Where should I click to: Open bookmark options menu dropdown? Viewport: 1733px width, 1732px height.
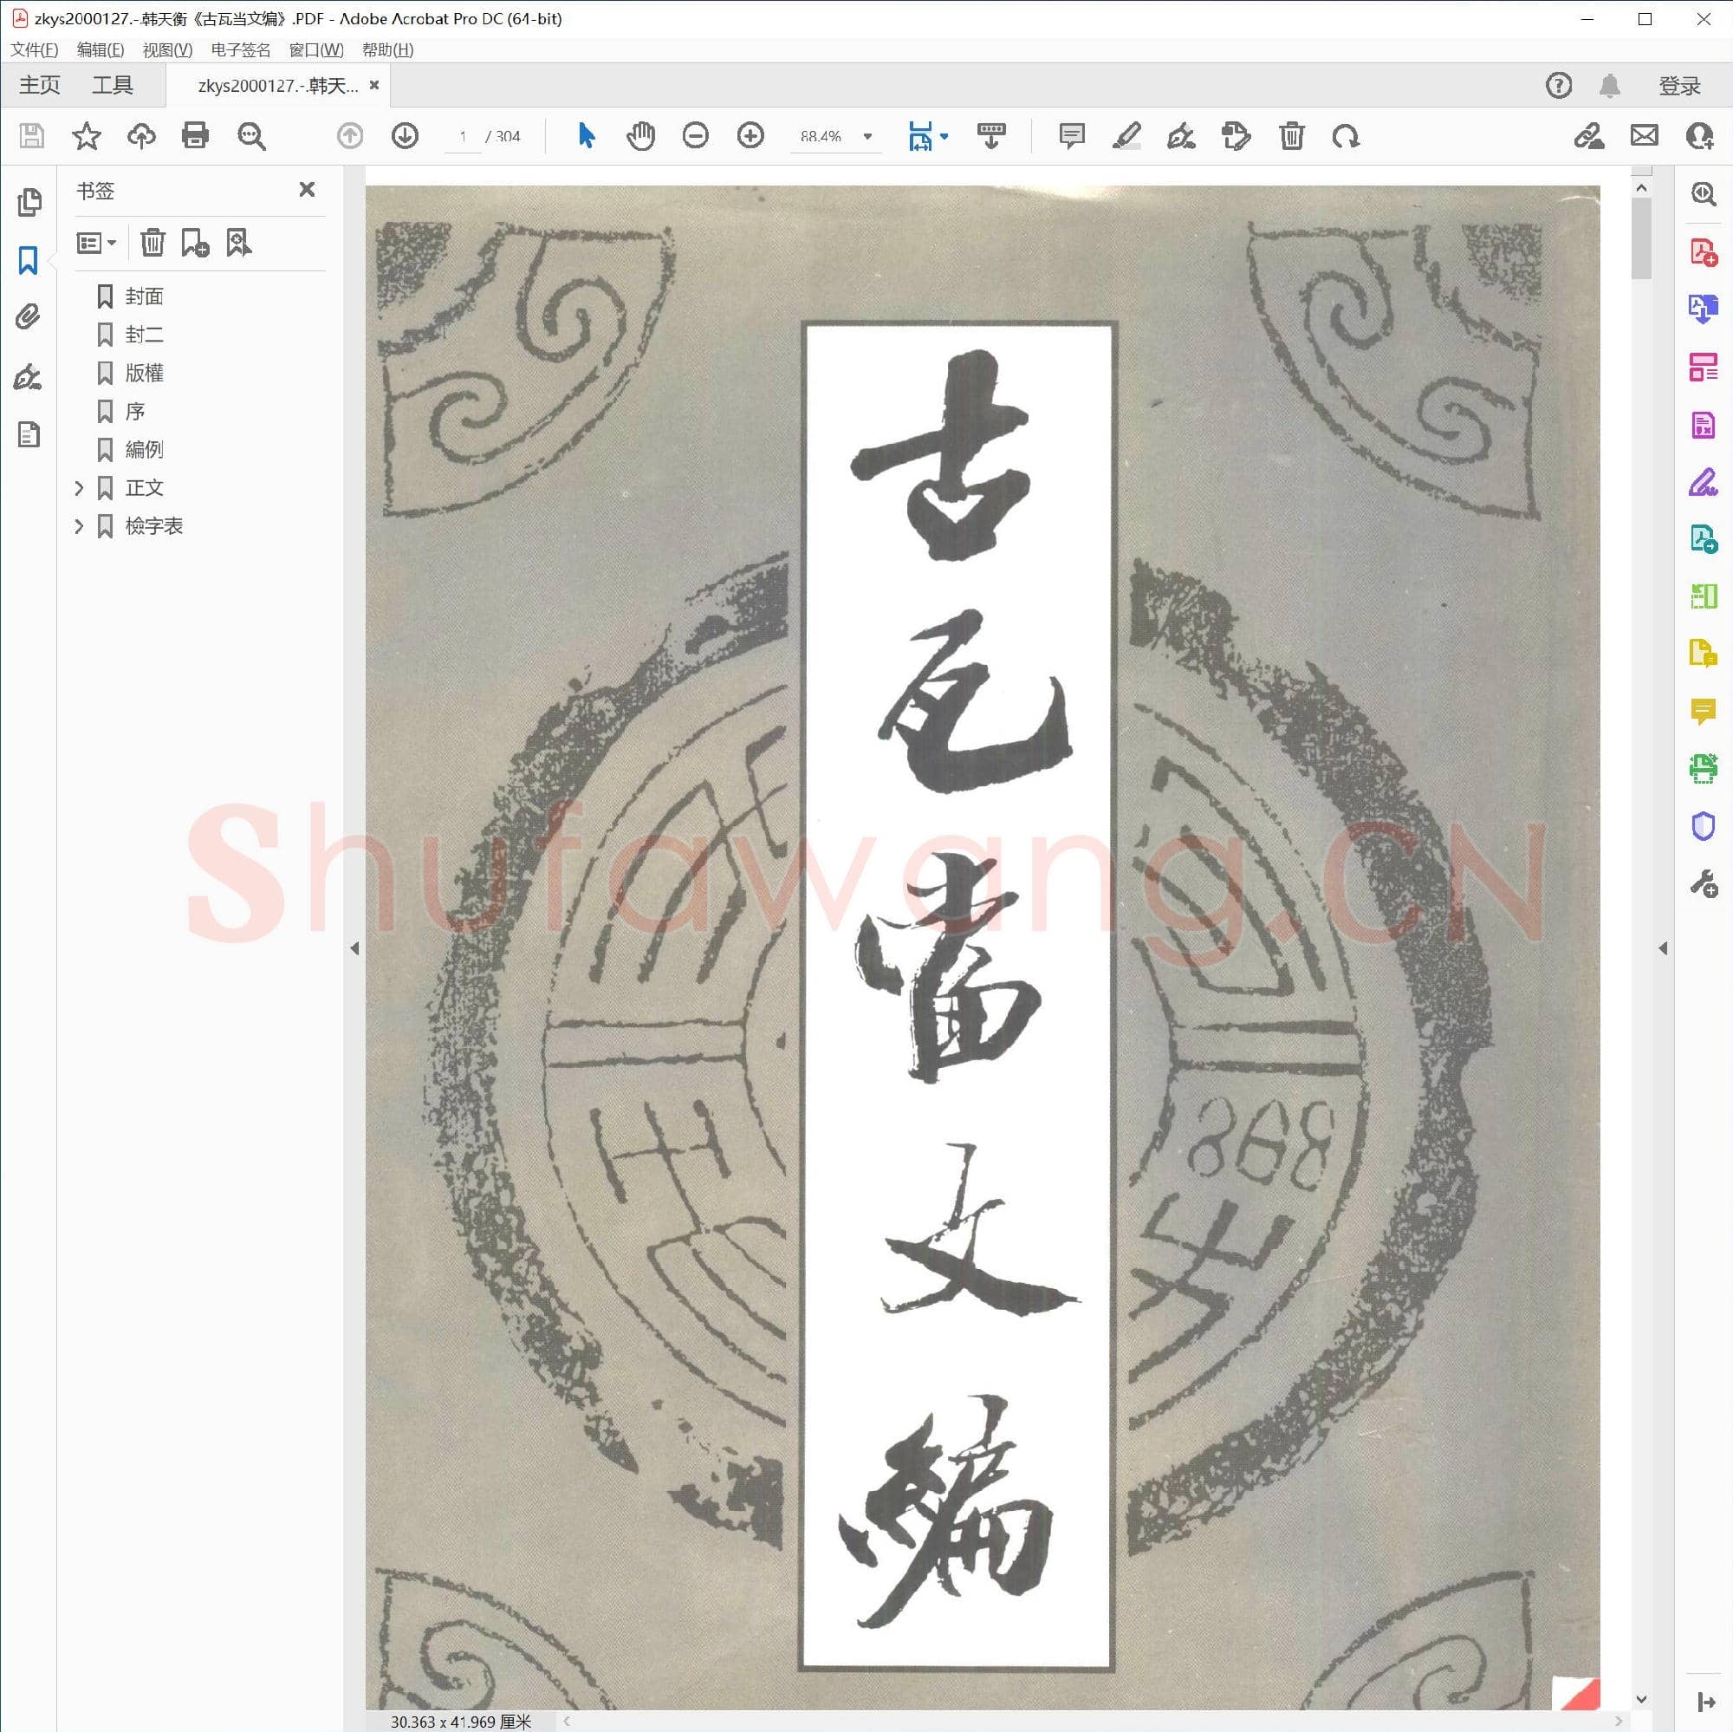(x=97, y=244)
